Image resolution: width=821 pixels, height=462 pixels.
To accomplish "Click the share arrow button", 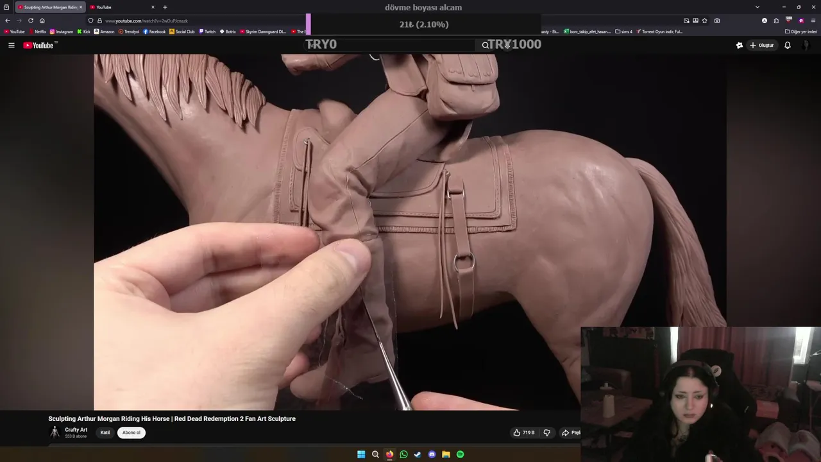I will pyautogui.click(x=570, y=432).
